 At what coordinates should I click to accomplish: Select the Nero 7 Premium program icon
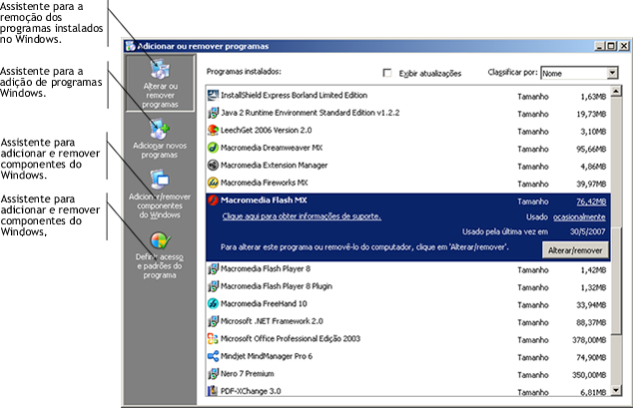click(x=213, y=374)
